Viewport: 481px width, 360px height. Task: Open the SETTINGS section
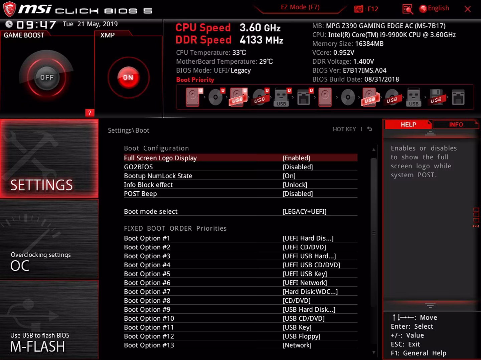pos(49,159)
